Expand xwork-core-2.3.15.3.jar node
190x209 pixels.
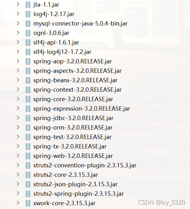tap(18, 203)
